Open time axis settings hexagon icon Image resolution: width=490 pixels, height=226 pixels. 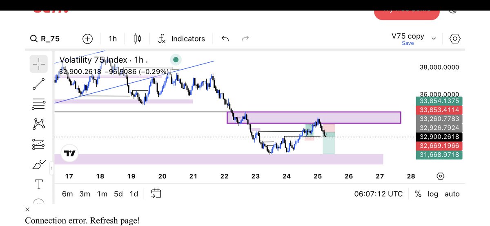441,176
